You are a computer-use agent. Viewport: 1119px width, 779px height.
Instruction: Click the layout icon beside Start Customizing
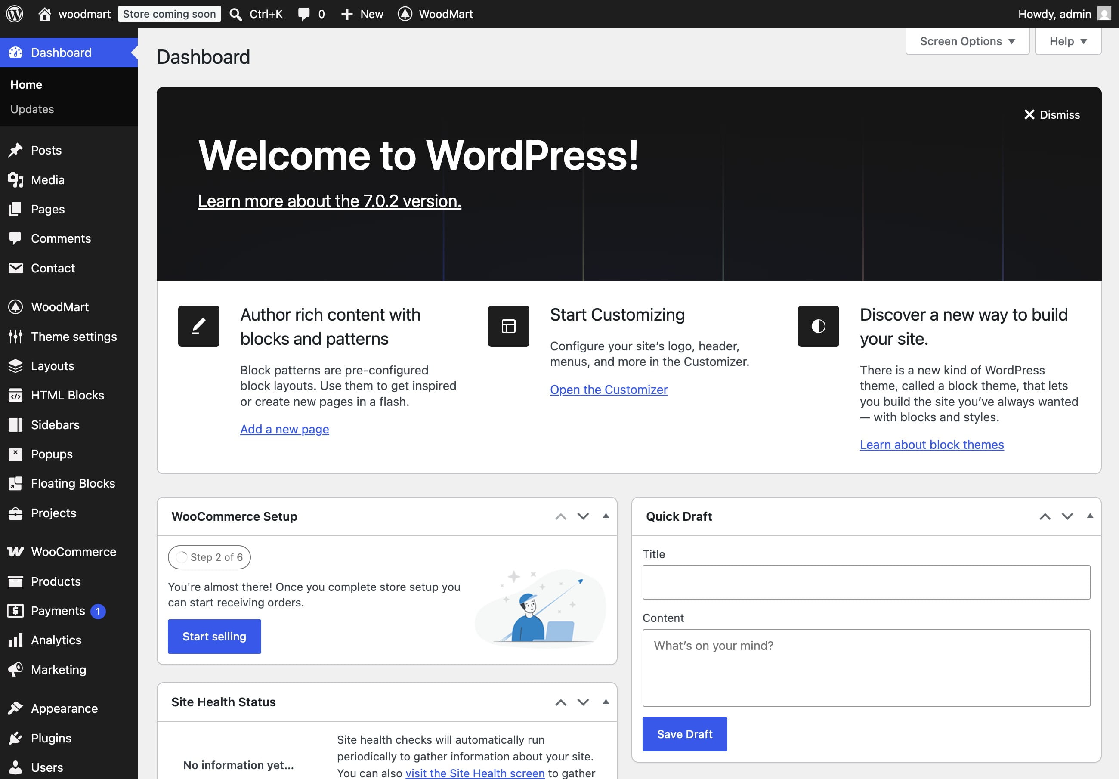click(x=508, y=326)
